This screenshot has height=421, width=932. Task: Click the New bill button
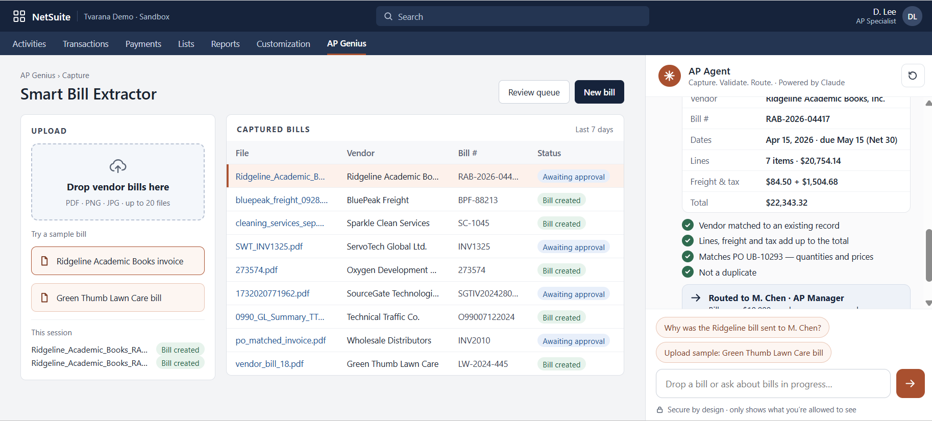(x=599, y=92)
